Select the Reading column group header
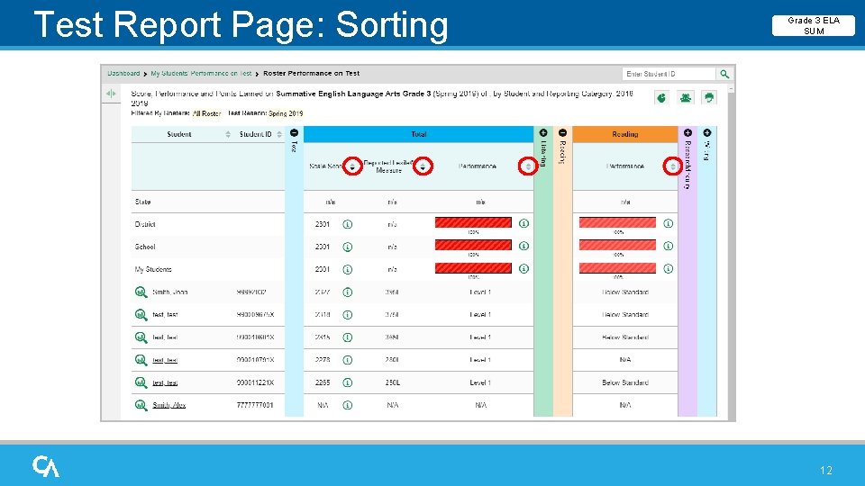Screen dimensions: 865x486 point(625,134)
